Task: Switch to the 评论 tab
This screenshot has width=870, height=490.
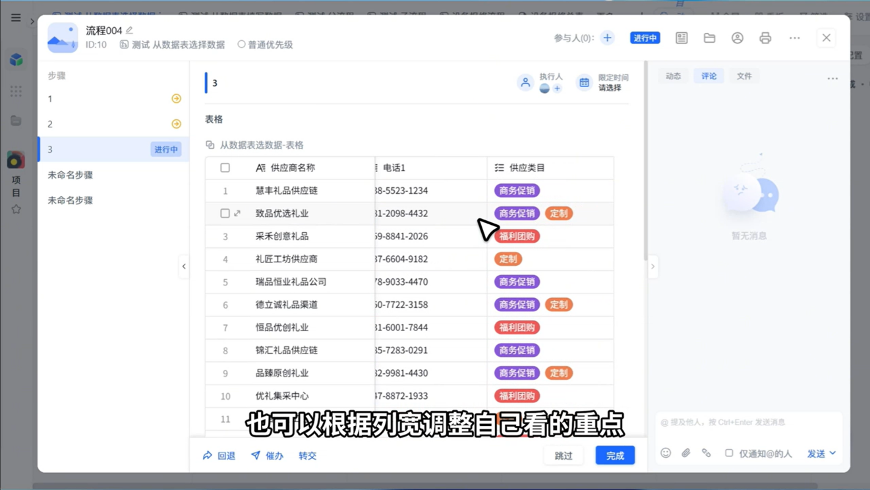Action: [x=709, y=77]
